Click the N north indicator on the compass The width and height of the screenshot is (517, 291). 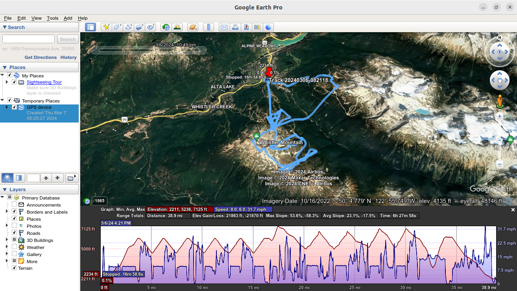[499, 38]
